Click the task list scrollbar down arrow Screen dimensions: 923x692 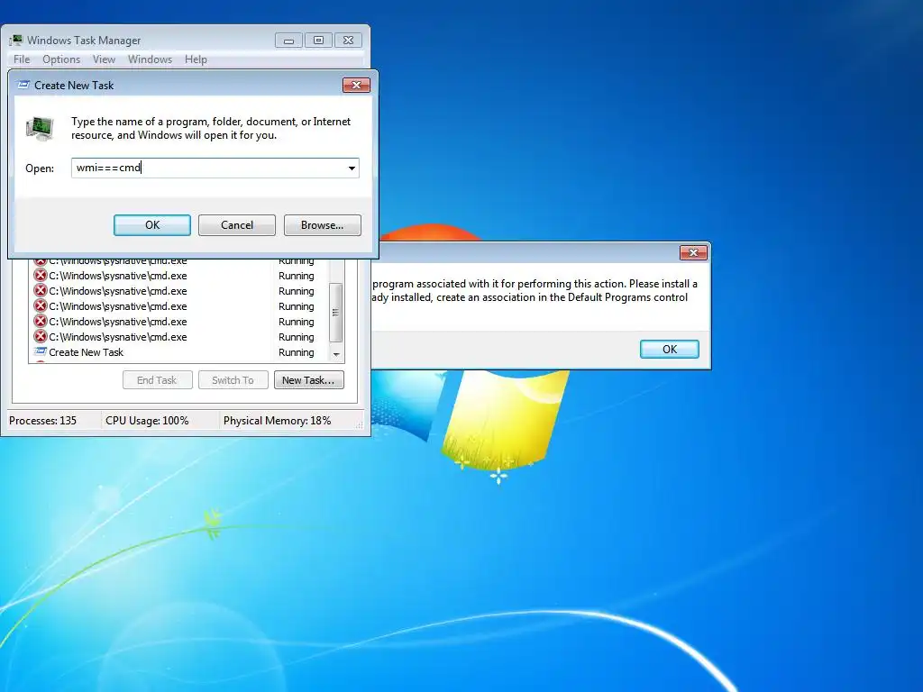pos(336,354)
